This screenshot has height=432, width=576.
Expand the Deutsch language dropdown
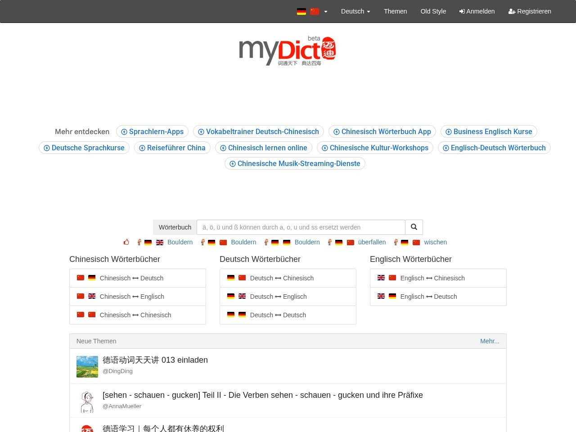(355, 11)
